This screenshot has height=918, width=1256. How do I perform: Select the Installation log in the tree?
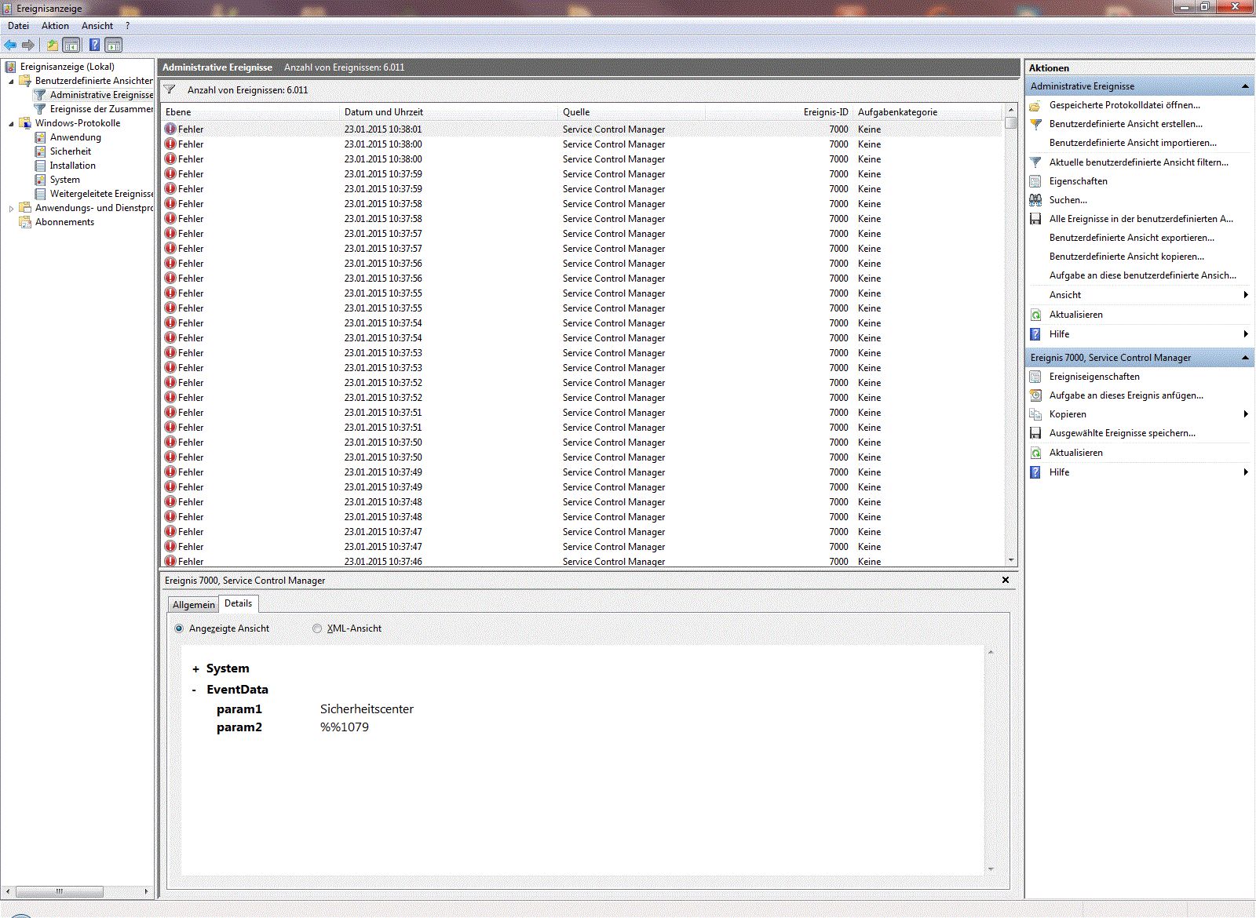[x=73, y=166]
